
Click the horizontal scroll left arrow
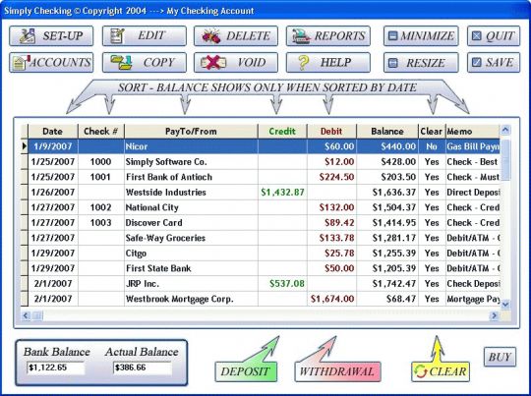26,315
